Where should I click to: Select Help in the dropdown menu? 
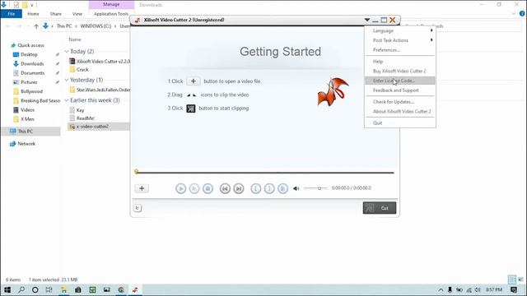pos(400,62)
